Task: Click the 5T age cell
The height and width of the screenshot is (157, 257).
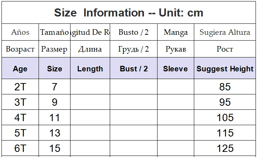Action: coord(20,132)
